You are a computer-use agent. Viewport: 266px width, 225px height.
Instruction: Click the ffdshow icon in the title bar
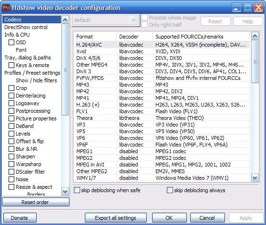[x=6, y=8]
